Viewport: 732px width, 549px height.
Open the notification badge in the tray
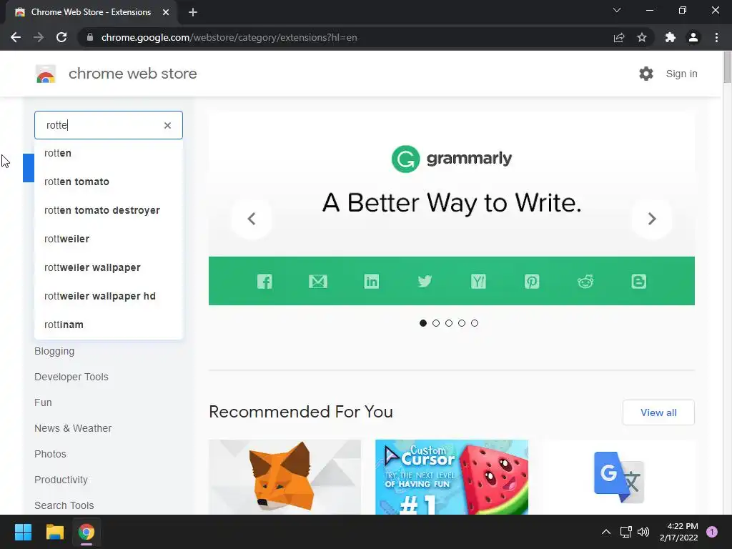[x=712, y=532]
